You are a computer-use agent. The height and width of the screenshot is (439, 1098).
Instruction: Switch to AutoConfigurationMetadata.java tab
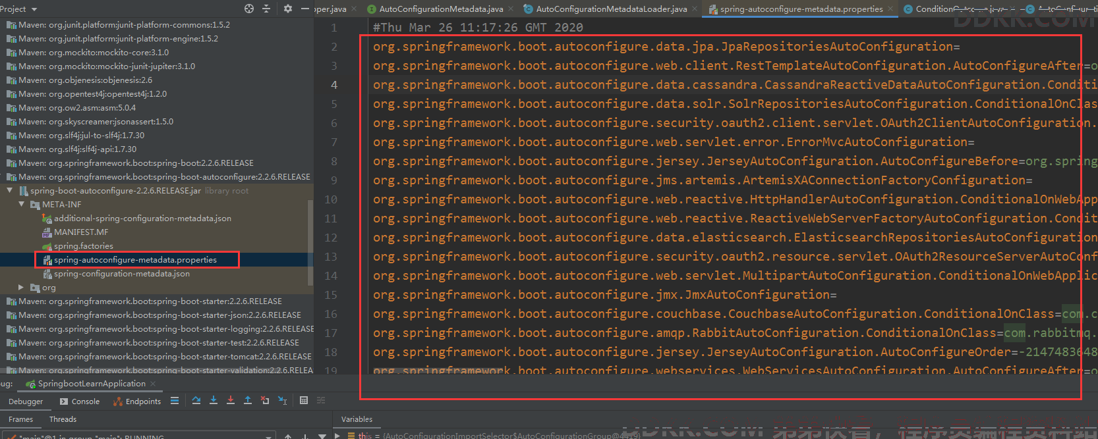(x=441, y=9)
